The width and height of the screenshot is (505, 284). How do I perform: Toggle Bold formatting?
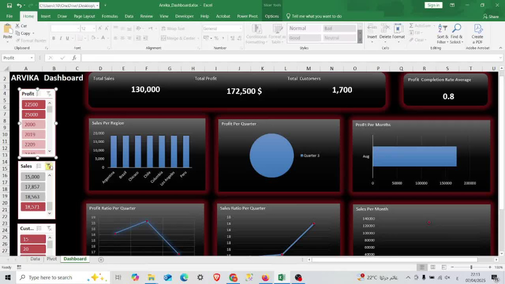tap(54, 38)
